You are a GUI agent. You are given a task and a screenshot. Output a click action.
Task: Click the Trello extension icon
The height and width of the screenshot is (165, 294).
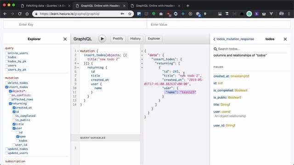click(x=139, y=14)
